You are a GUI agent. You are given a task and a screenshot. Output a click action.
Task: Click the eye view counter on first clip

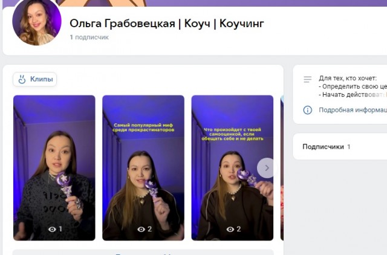[55, 229]
